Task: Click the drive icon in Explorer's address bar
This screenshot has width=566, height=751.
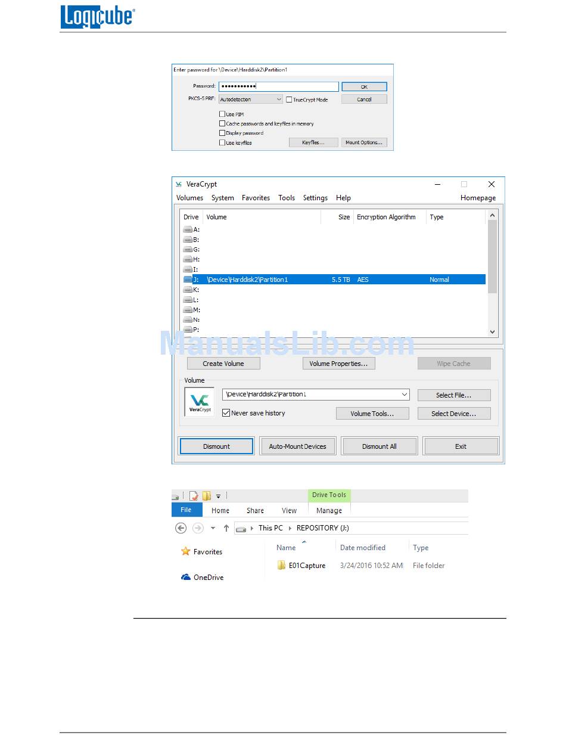Action: tap(241, 529)
